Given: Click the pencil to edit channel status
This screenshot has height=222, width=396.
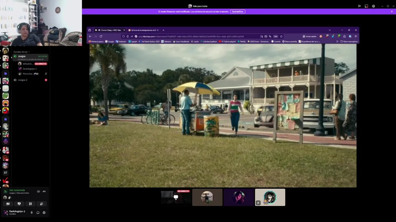Looking at the screenshot, I should (x=43, y=59).
